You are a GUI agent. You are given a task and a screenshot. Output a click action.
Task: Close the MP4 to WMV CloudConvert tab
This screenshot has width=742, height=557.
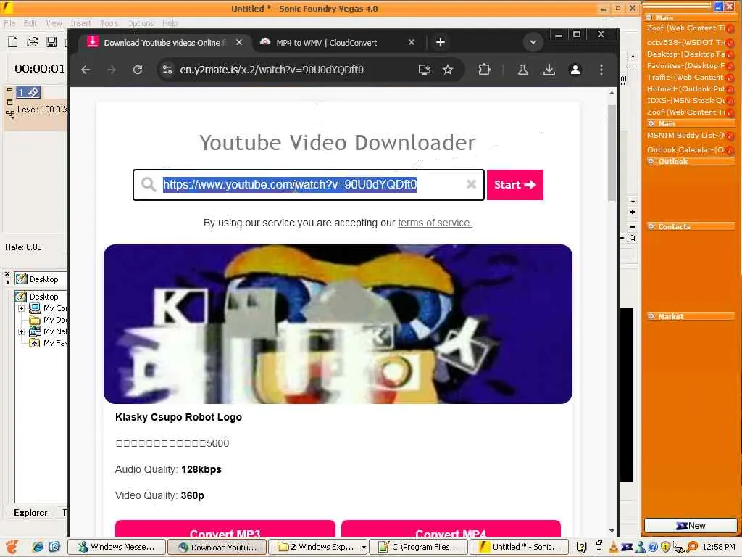[412, 42]
